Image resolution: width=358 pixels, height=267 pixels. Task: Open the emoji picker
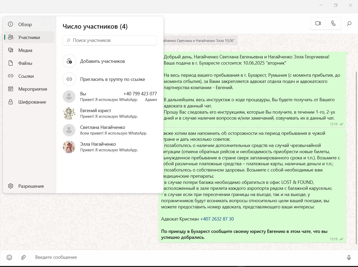coord(9,257)
